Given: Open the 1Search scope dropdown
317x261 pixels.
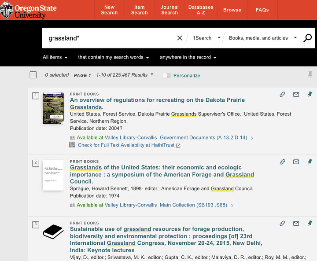Looking at the screenshot, I should (x=206, y=38).
